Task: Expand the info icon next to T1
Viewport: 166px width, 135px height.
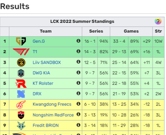Action: [78, 52]
